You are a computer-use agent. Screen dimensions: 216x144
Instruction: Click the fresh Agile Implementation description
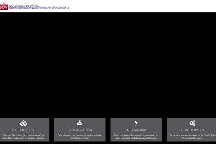pyautogui.click(x=80, y=136)
